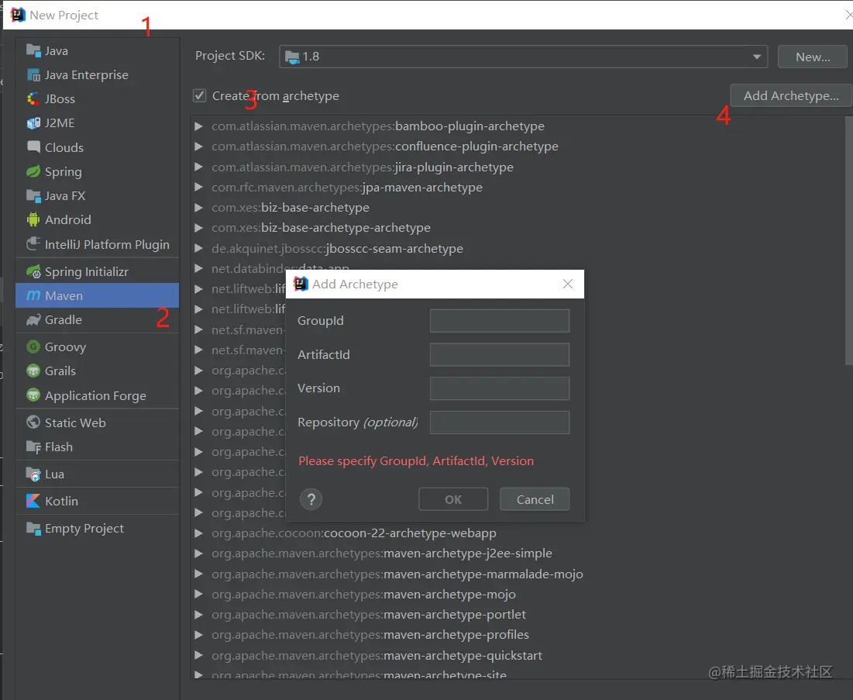The width and height of the screenshot is (853, 700).
Task: Expand jpa-maven-archetype entry
Action: [198, 188]
